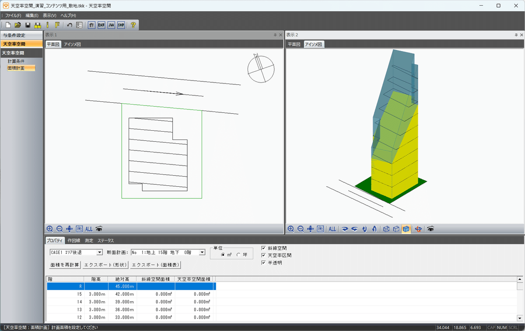Open the 断面計画 No 1 dropdown
Viewport: 525px width, 331px height.
(202, 252)
